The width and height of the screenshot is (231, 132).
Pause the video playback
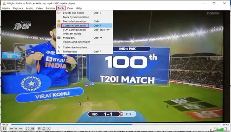4,128
